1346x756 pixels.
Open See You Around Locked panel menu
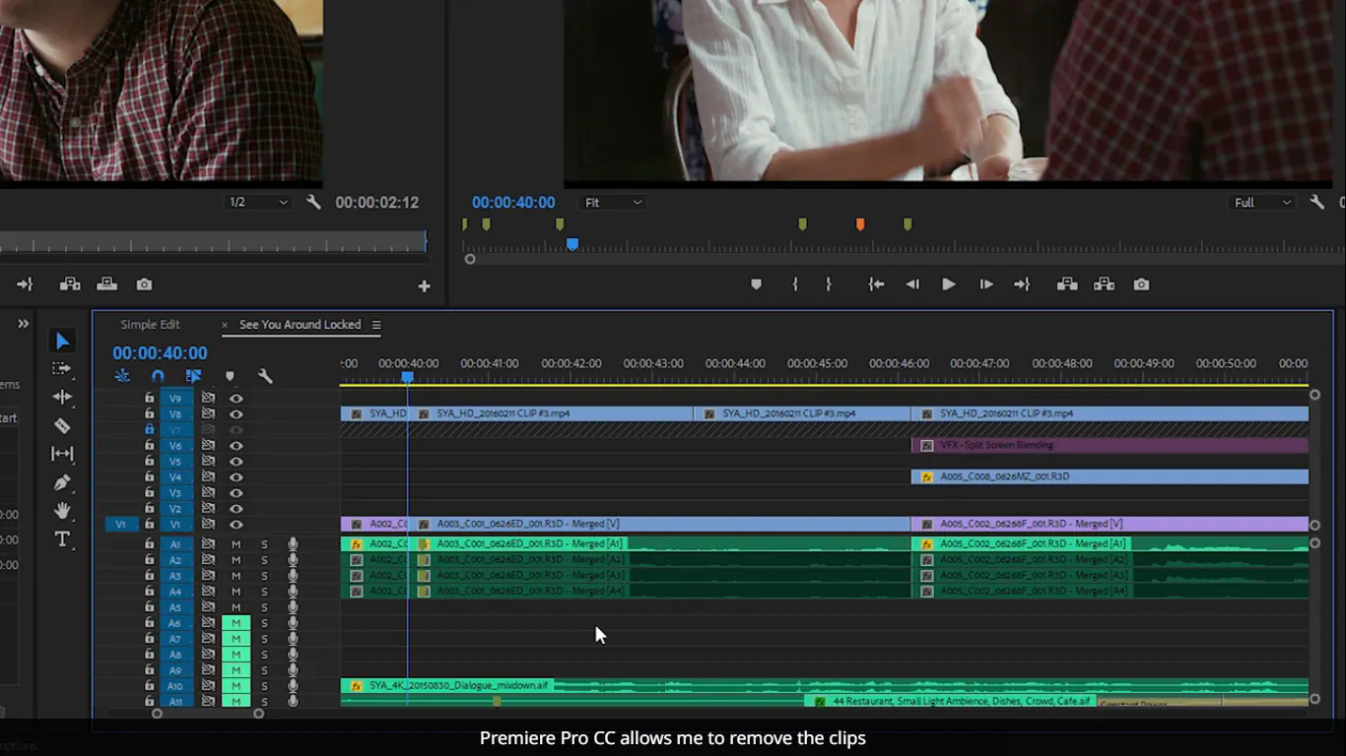pos(376,325)
